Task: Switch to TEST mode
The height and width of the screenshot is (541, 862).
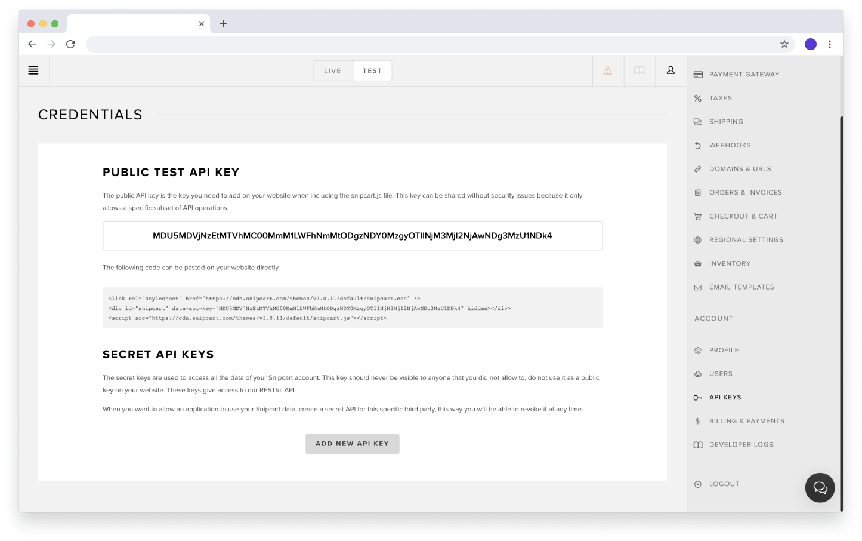Action: [x=372, y=71]
